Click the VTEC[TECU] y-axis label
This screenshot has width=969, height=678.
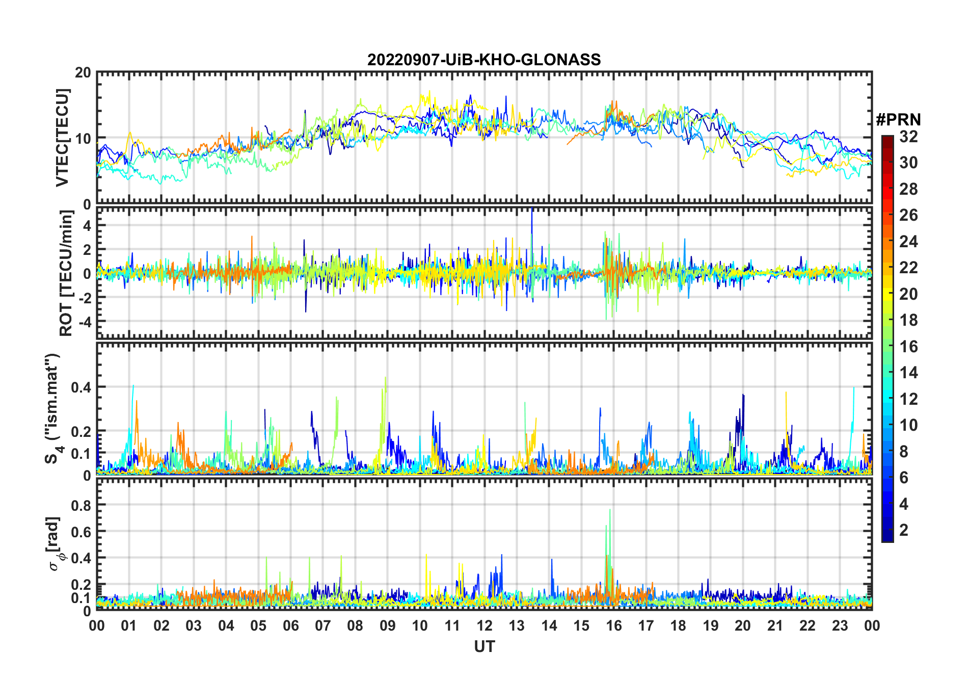62,138
